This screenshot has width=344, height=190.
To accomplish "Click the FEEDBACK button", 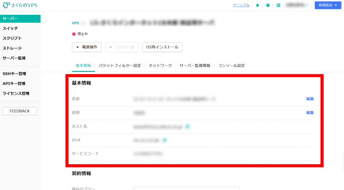I will point(19,111).
